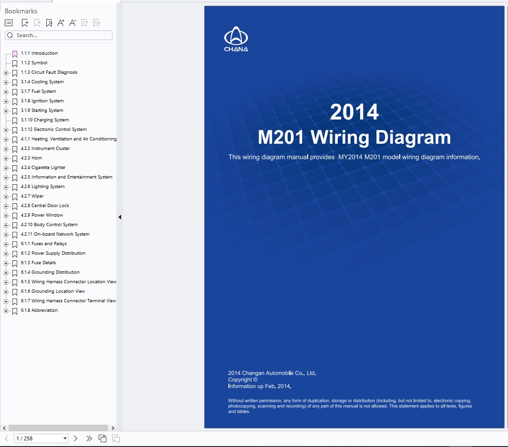Viewport: 508px width, 447px height.
Task: Click the move bookmark up icon
Action: click(84, 23)
